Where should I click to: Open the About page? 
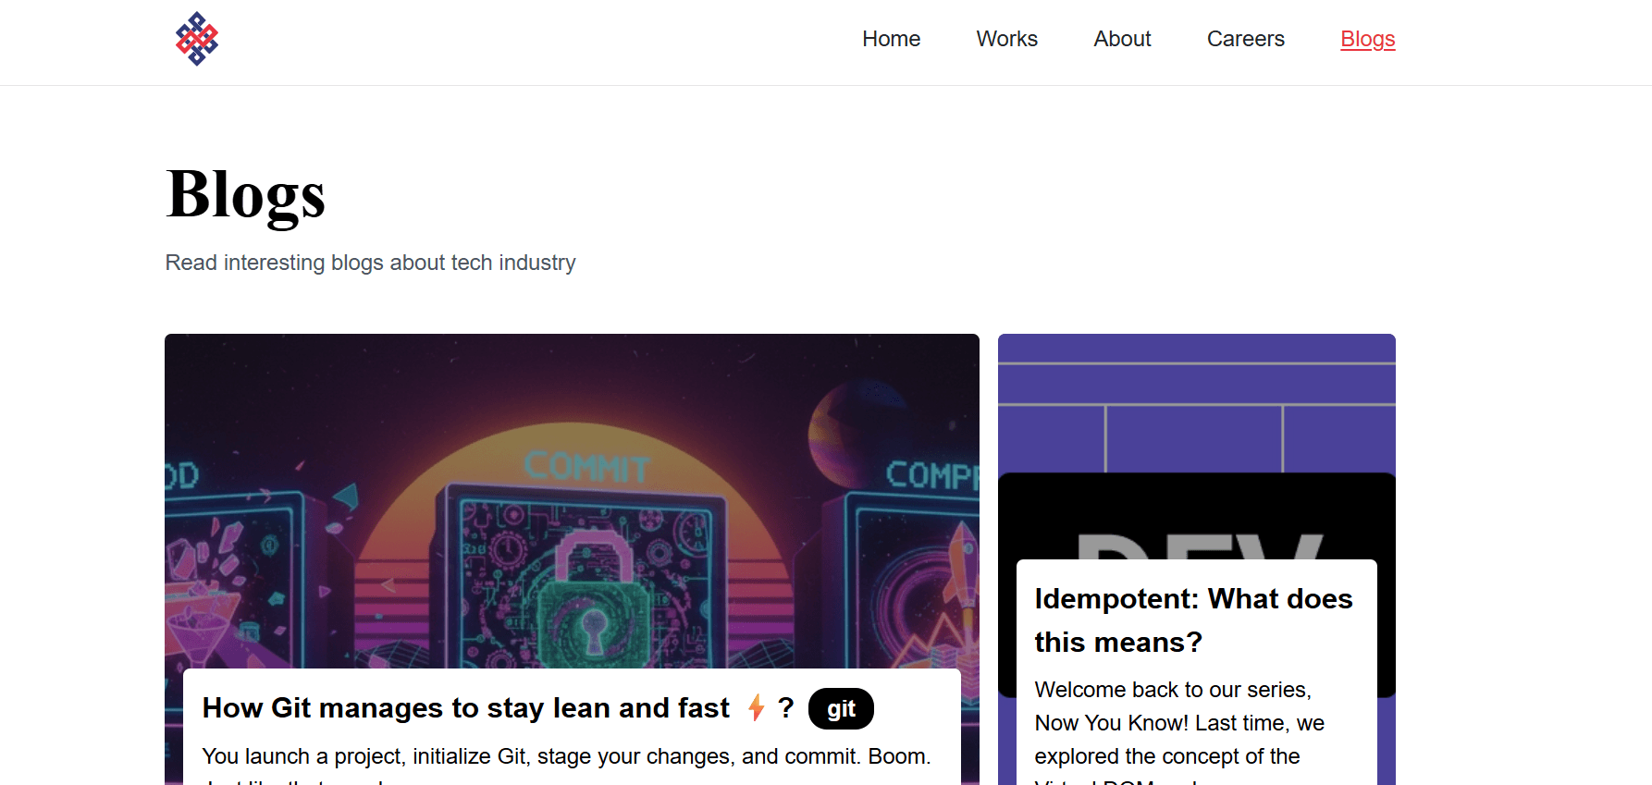tap(1122, 39)
